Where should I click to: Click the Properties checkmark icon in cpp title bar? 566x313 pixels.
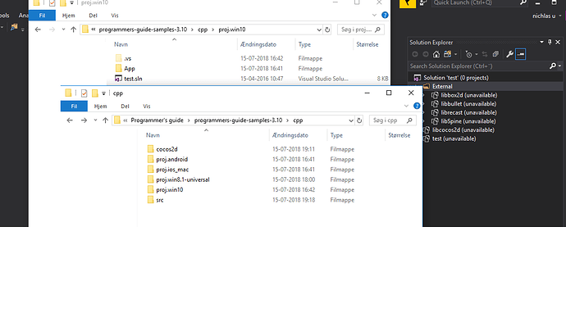click(x=84, y=93)
